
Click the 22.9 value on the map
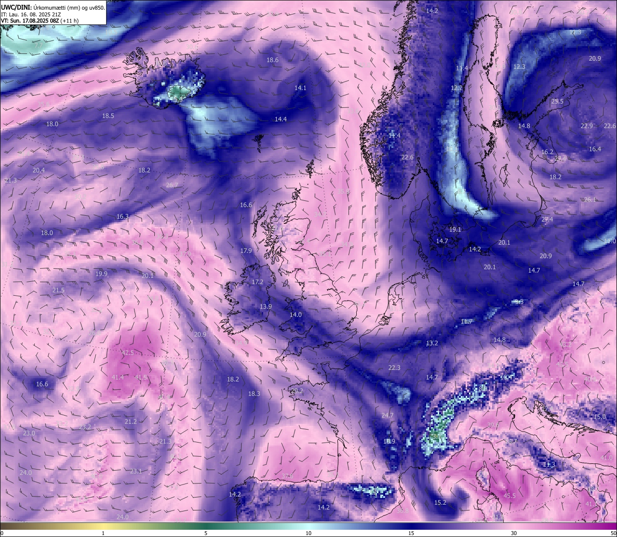(x=587, y=126)
